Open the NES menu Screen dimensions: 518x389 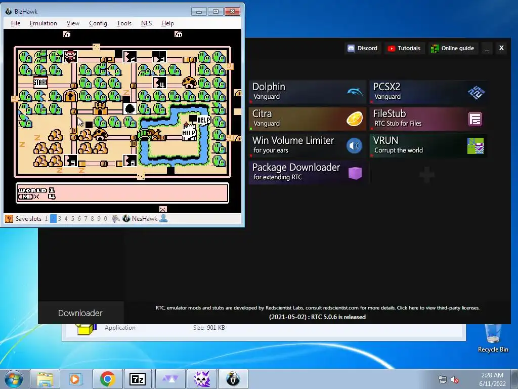coord(146,23)
